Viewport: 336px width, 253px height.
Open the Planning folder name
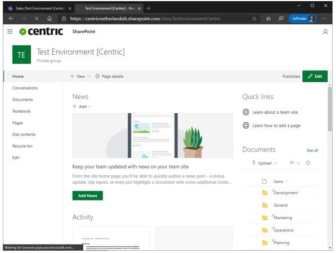pyautogui.click(x=281, y=243)
